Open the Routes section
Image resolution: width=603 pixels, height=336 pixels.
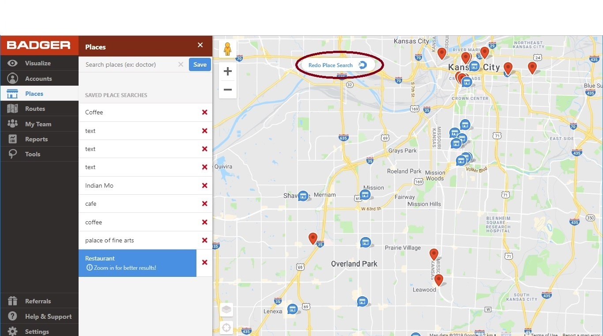(39, 109)
